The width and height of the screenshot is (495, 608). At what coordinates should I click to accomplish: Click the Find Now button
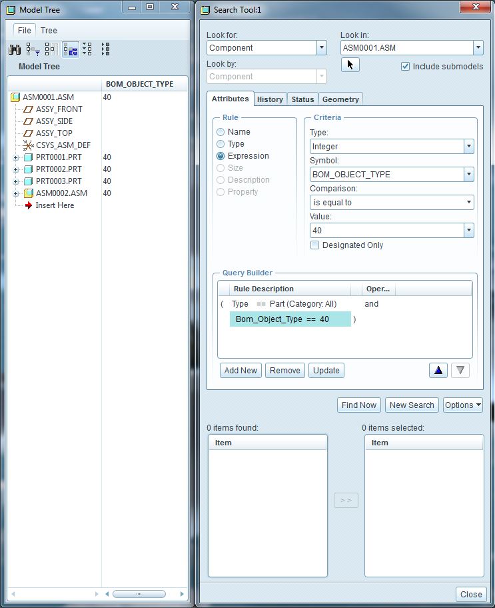tap(359, 405)
